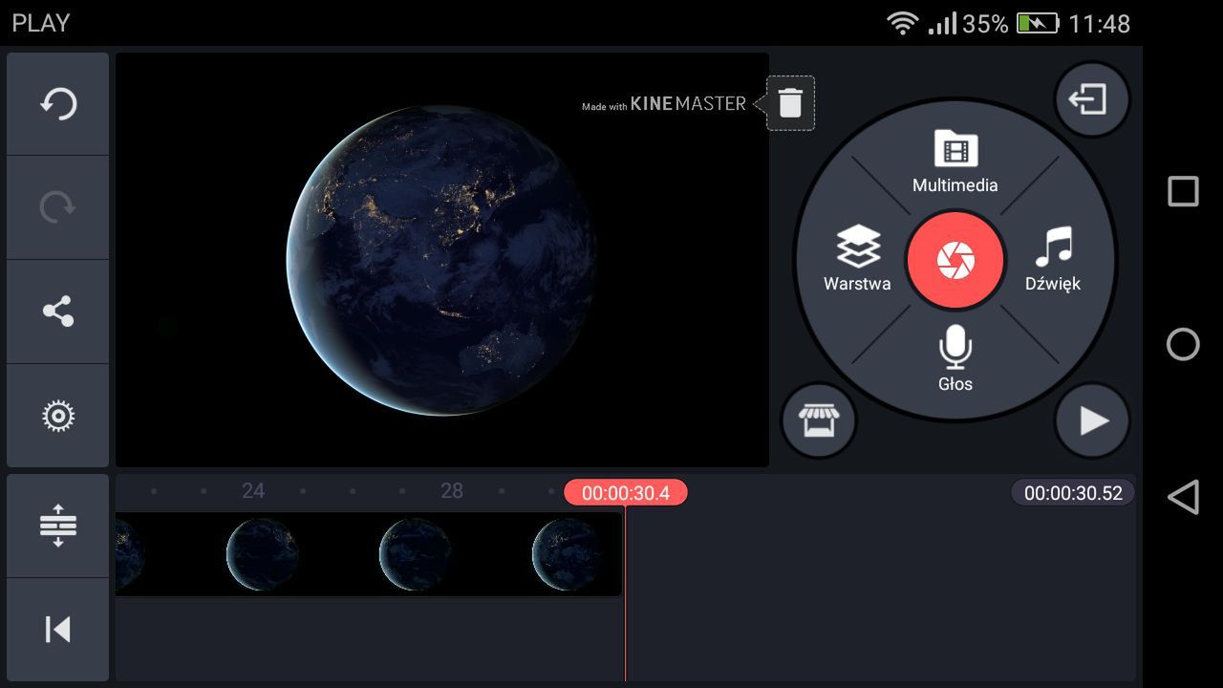Image resolution: width=1223 pixels, height=688 pixels.
Task: Open the share/export option
Action: tap(57, 312)
